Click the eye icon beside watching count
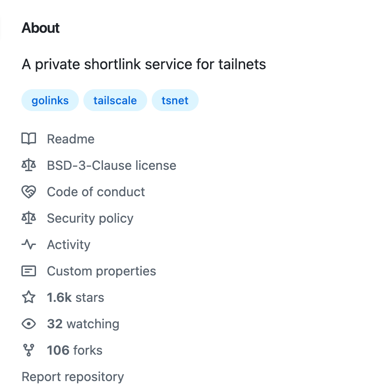 (29, 324)
